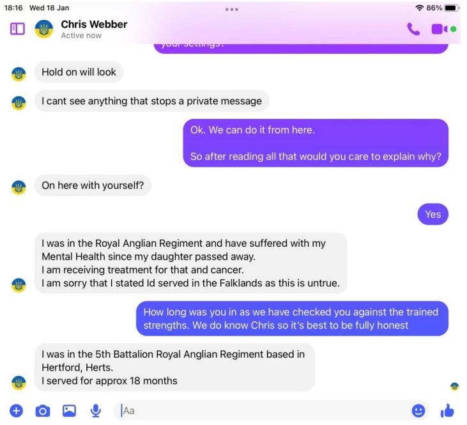Start a voice call with Chris Webber
The height and width of the screenshot is (425, 467).
point(413,29)
